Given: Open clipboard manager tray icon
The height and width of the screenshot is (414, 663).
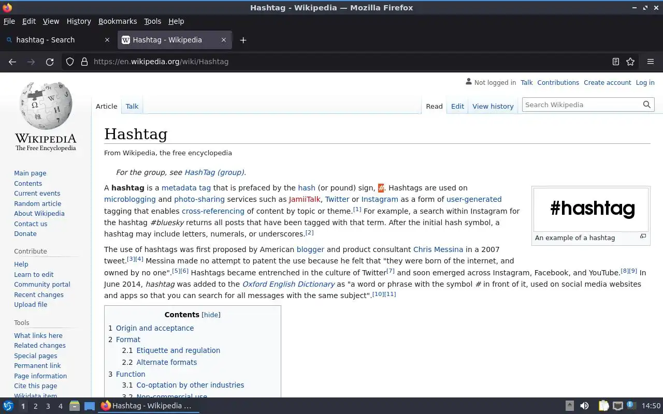Looking at the screenshot, I should click(603, 406).
